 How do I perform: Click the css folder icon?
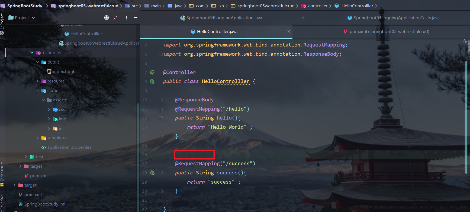(x=55, y=110)
